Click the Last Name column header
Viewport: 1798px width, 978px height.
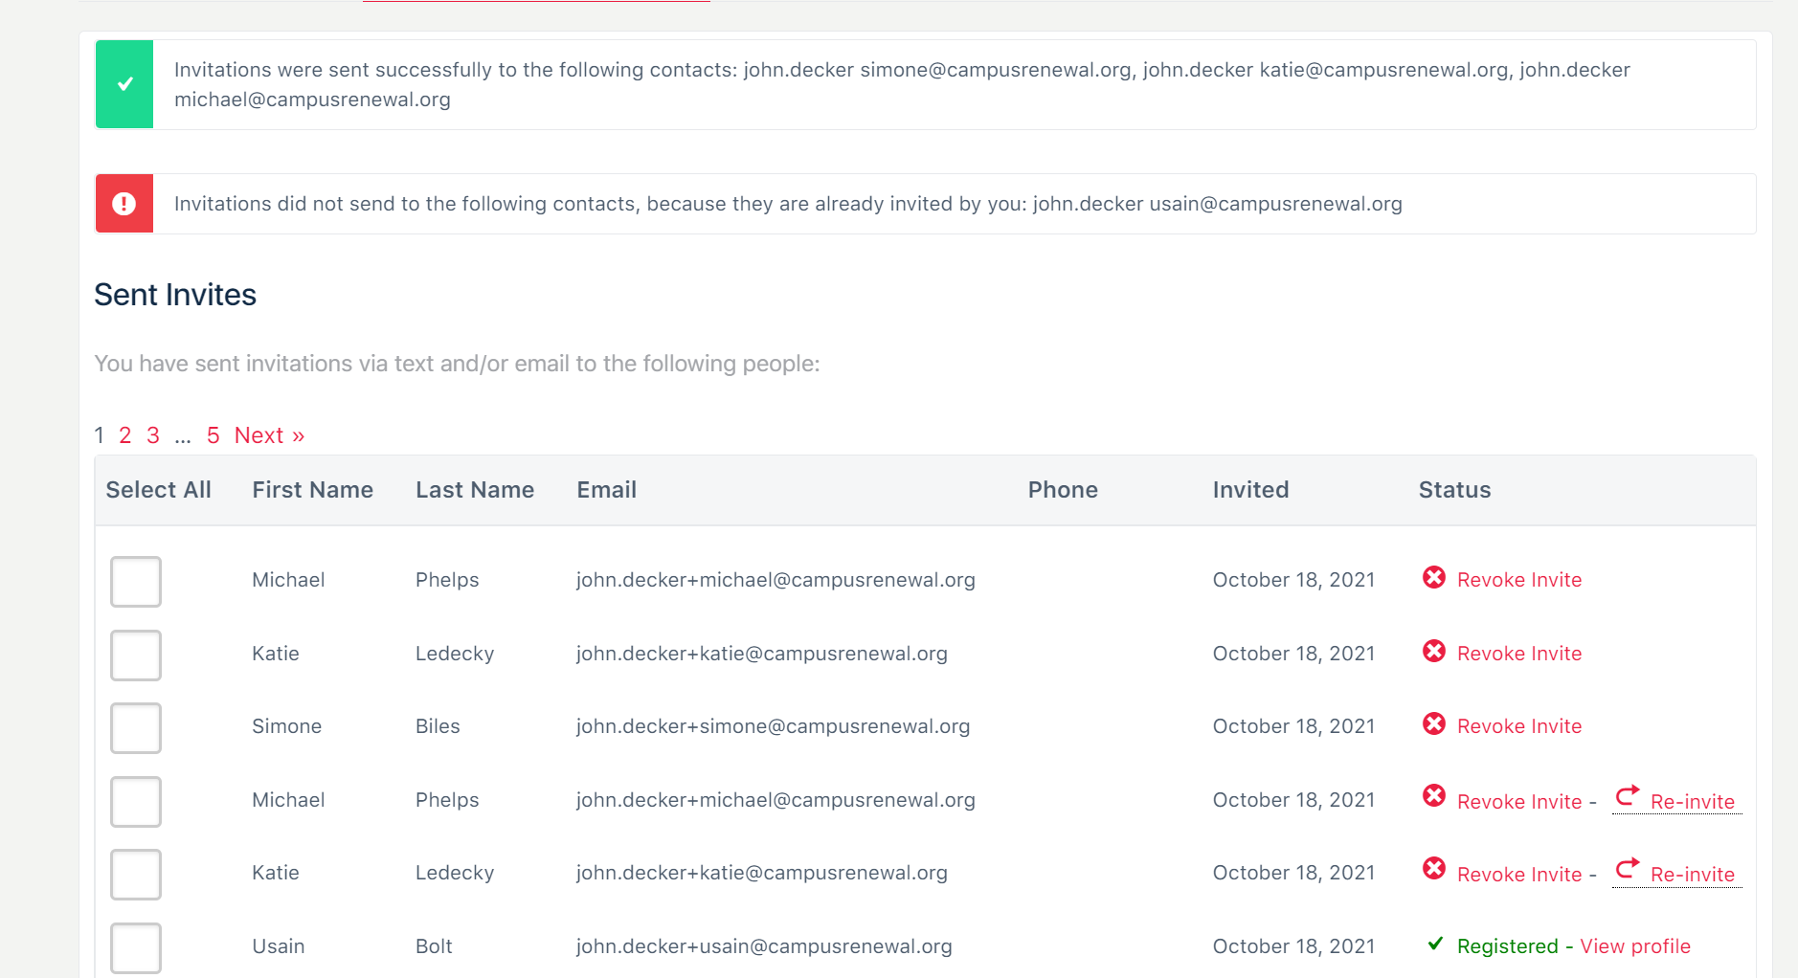coord(475,490)
